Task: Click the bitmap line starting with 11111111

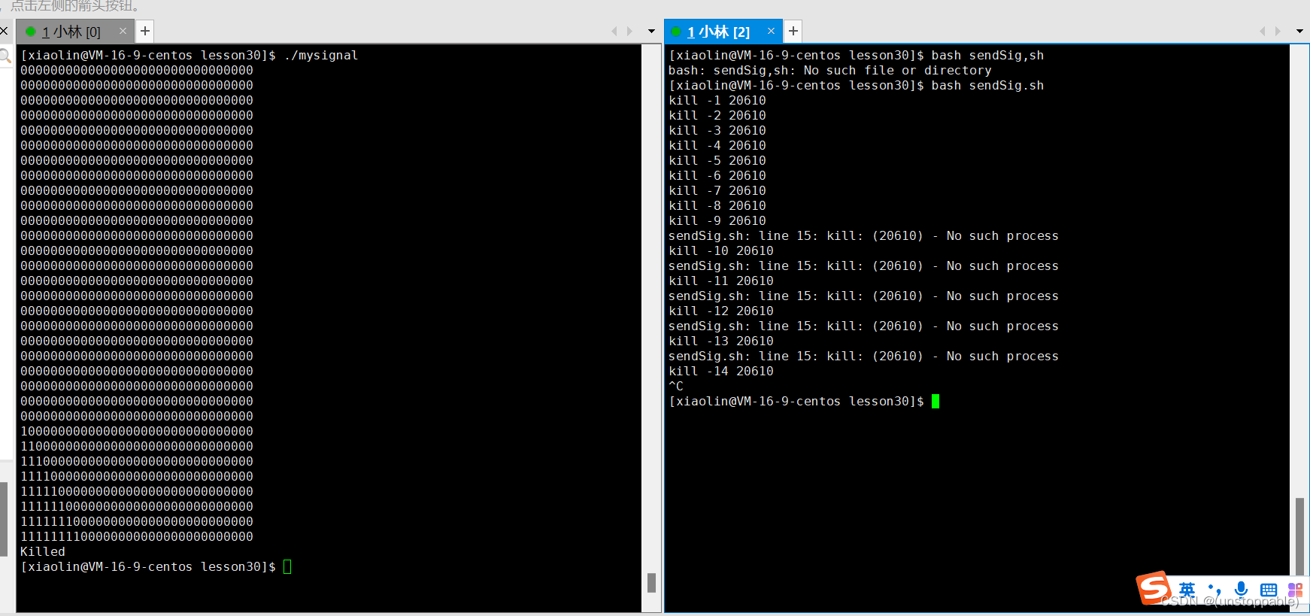Action: [x=137, y=536]
